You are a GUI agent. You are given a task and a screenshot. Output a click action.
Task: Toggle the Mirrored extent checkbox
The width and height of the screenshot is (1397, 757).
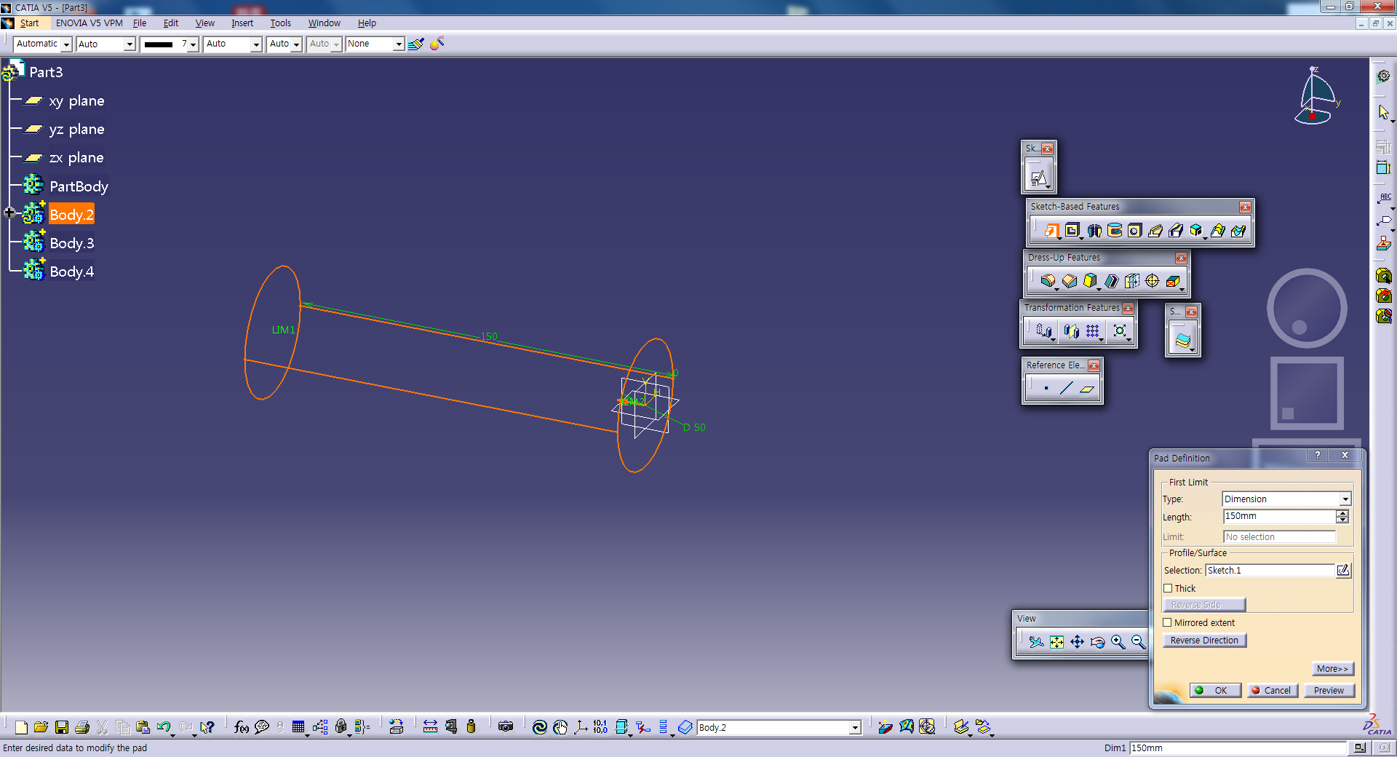[1168, 622]
